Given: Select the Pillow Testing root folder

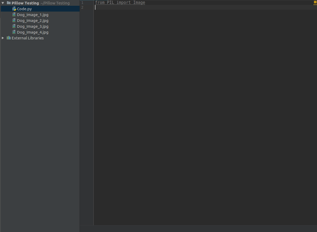Looking at the screenshot, I should point(25,3).
